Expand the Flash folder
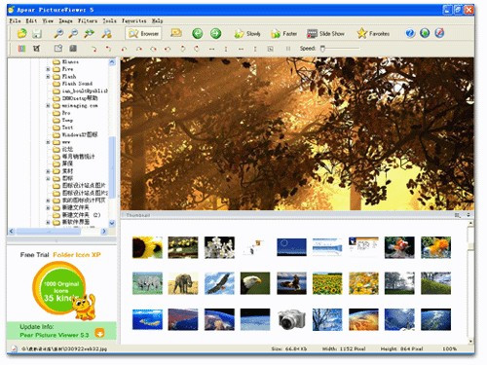The width and height of the screenshot is (487, 365). 48,77
